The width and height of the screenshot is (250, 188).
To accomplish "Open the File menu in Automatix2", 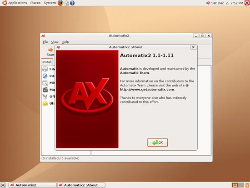I will (45, 42).
